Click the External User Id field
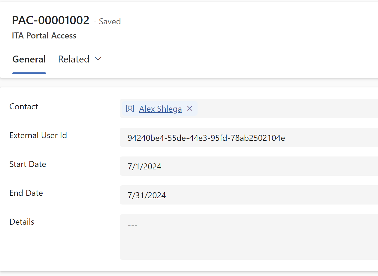The width and height of the screenshot is (378, 276). tap(249, 138)
